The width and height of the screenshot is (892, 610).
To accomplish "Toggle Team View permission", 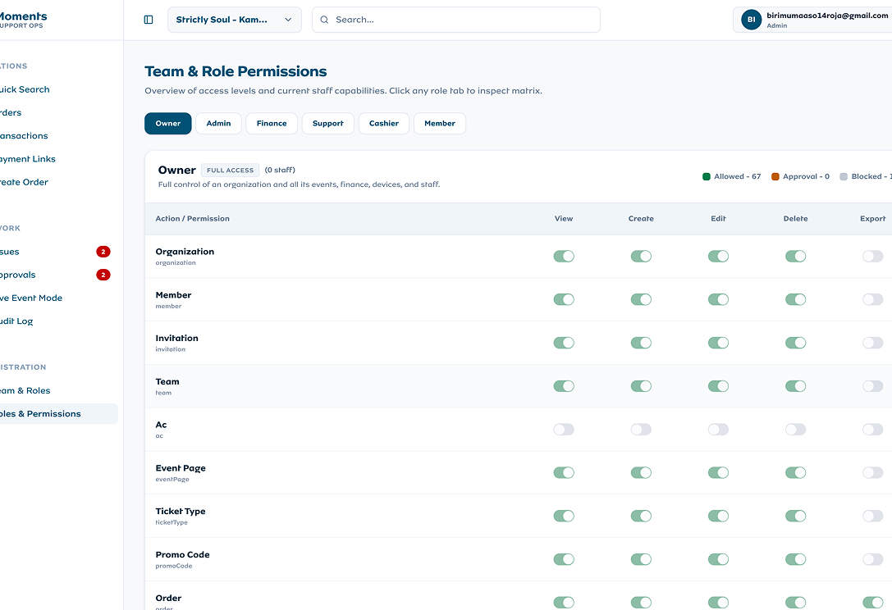I will click(x=564, y=386).
